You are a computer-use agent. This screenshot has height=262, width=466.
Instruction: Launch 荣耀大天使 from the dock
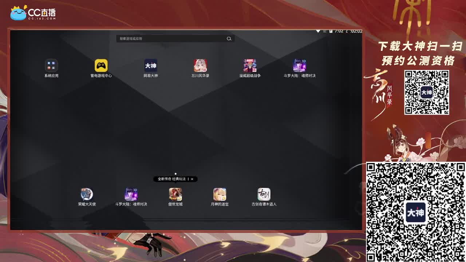(x=87, y=194)
